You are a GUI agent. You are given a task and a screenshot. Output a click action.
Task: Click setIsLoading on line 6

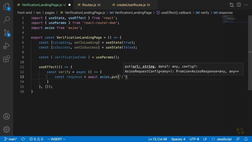86,43
